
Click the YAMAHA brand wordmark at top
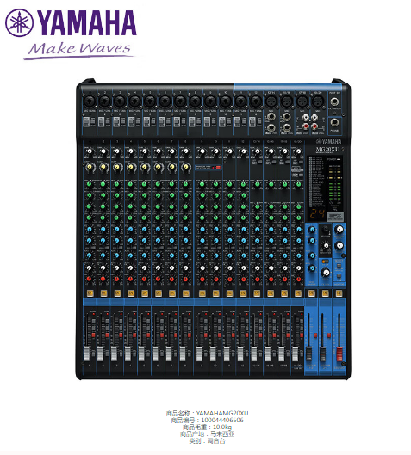86,23
